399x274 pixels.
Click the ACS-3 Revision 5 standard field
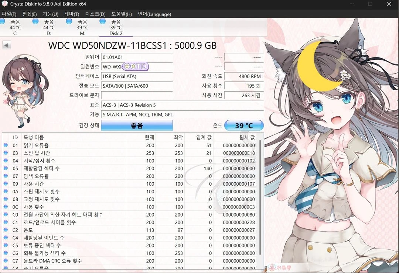point(182,105)
